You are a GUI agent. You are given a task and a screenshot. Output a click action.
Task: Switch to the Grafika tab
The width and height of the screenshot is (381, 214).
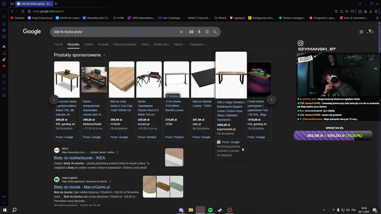pyautogui.click(x=88, y=44)
